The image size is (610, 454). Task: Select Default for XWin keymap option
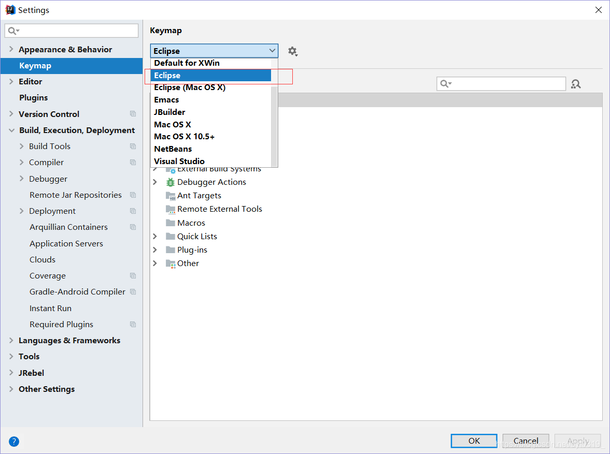pos(210,63)
